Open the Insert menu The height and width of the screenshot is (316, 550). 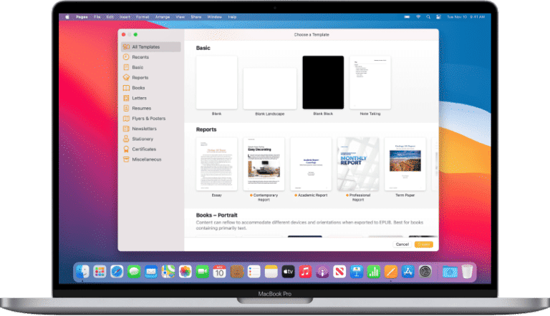[125, 17]
